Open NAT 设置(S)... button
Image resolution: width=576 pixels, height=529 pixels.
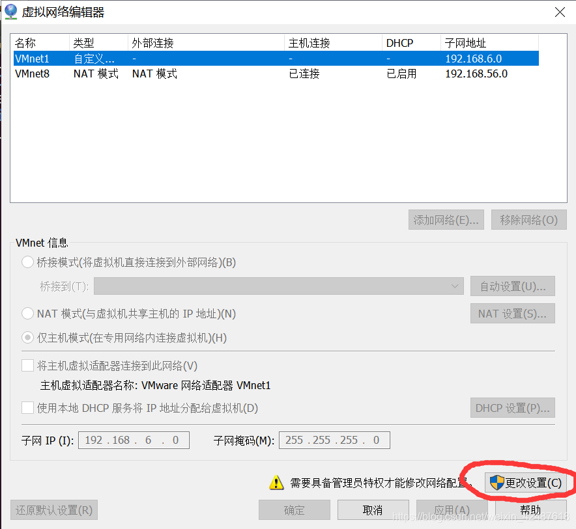click(512, 314)
